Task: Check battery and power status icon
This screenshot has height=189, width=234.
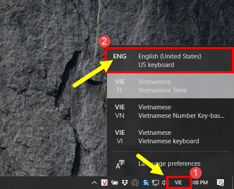Action: click(x=115, y=183)
